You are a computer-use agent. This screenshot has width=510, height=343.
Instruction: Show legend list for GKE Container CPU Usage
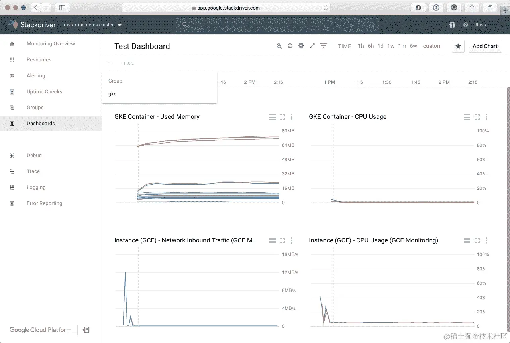467,117
